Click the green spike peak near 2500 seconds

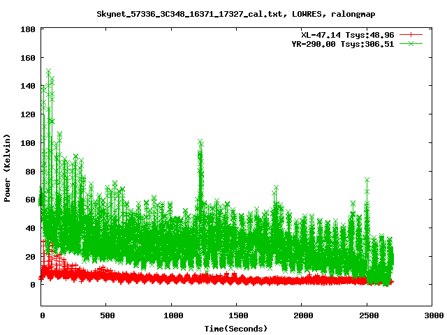click(367, 180)
